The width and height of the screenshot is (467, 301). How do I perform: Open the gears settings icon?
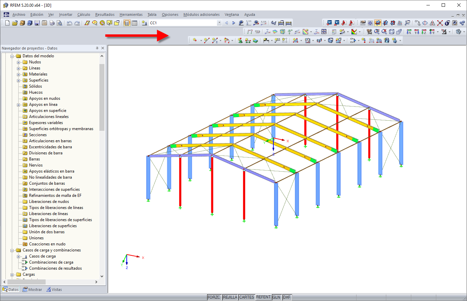pos(462,23)
